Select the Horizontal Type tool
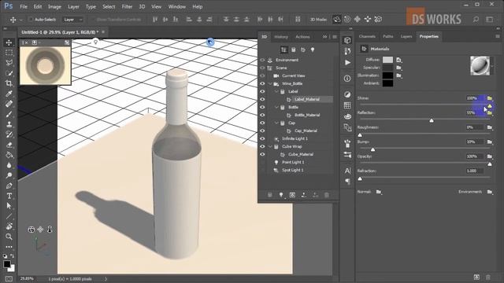 (9, 196)
